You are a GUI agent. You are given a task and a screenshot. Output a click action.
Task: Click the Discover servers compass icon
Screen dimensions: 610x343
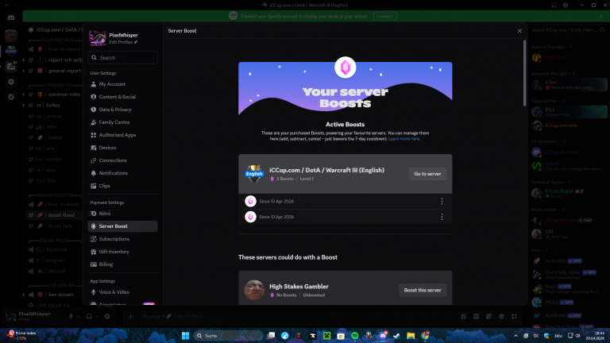tap(11, 97)
